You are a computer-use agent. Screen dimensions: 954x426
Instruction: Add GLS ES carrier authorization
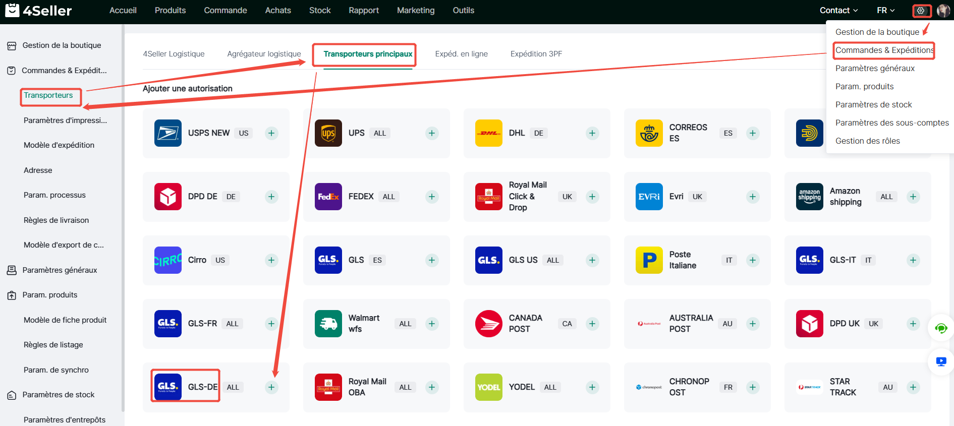click(x=432, y=260)
